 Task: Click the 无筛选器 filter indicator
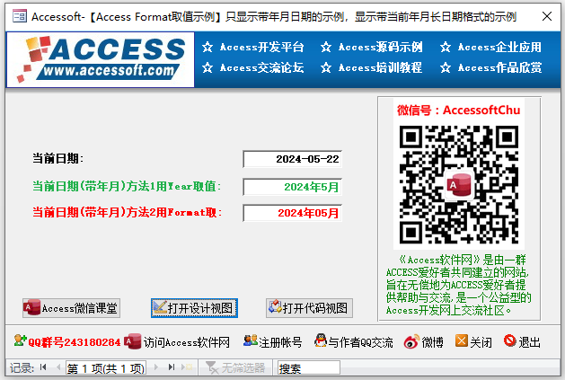235,367
